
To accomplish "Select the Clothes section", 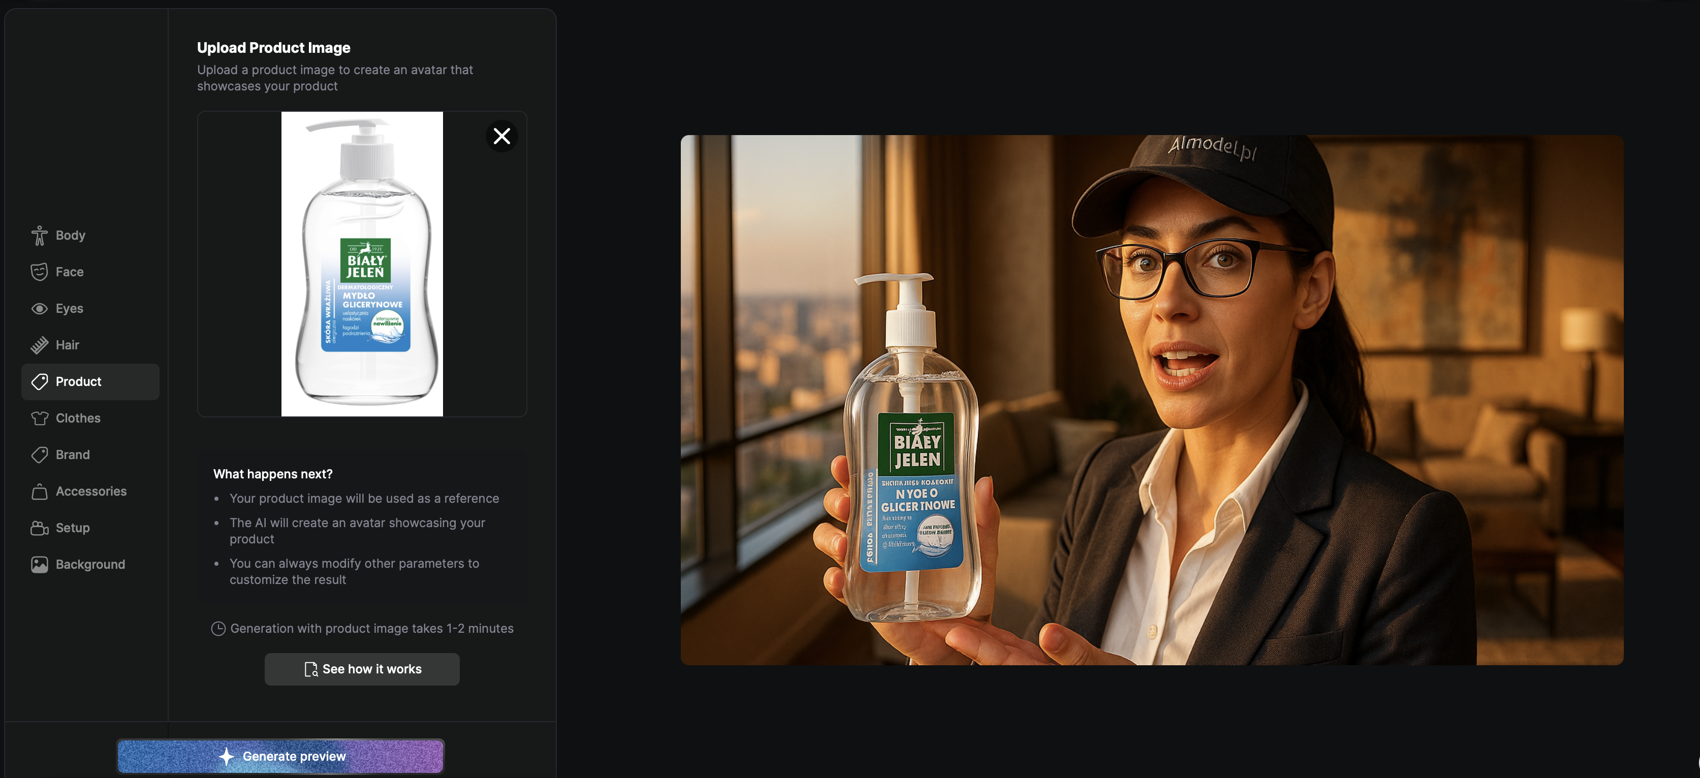I will (x=90, y=418).
